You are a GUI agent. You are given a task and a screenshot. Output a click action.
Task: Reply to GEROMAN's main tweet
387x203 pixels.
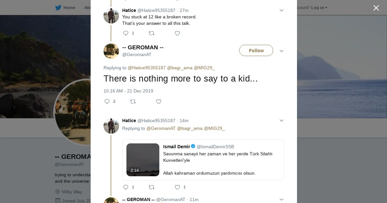pos(107,101)
